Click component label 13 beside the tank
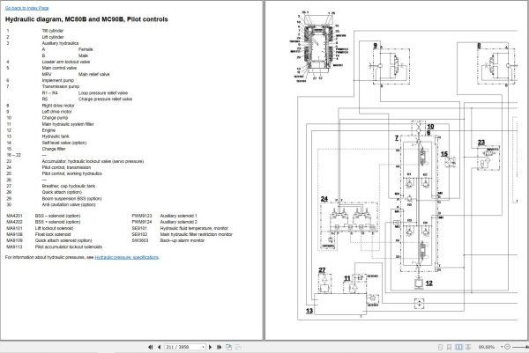The width and height of the screenshot is (529, 353). point(309,311)
